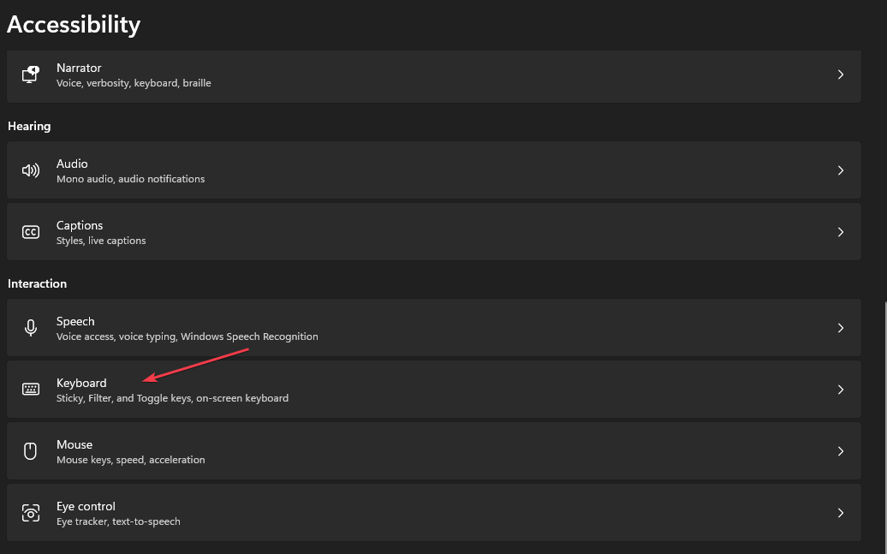Image resolution: width=887 pixels, height=554 pixels.
Task: Click chevron beside Eye control
Action: pyautogui.click(x=841, y=513)
